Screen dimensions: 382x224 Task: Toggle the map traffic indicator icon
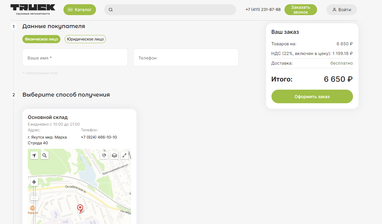click(x=104, y=155)
